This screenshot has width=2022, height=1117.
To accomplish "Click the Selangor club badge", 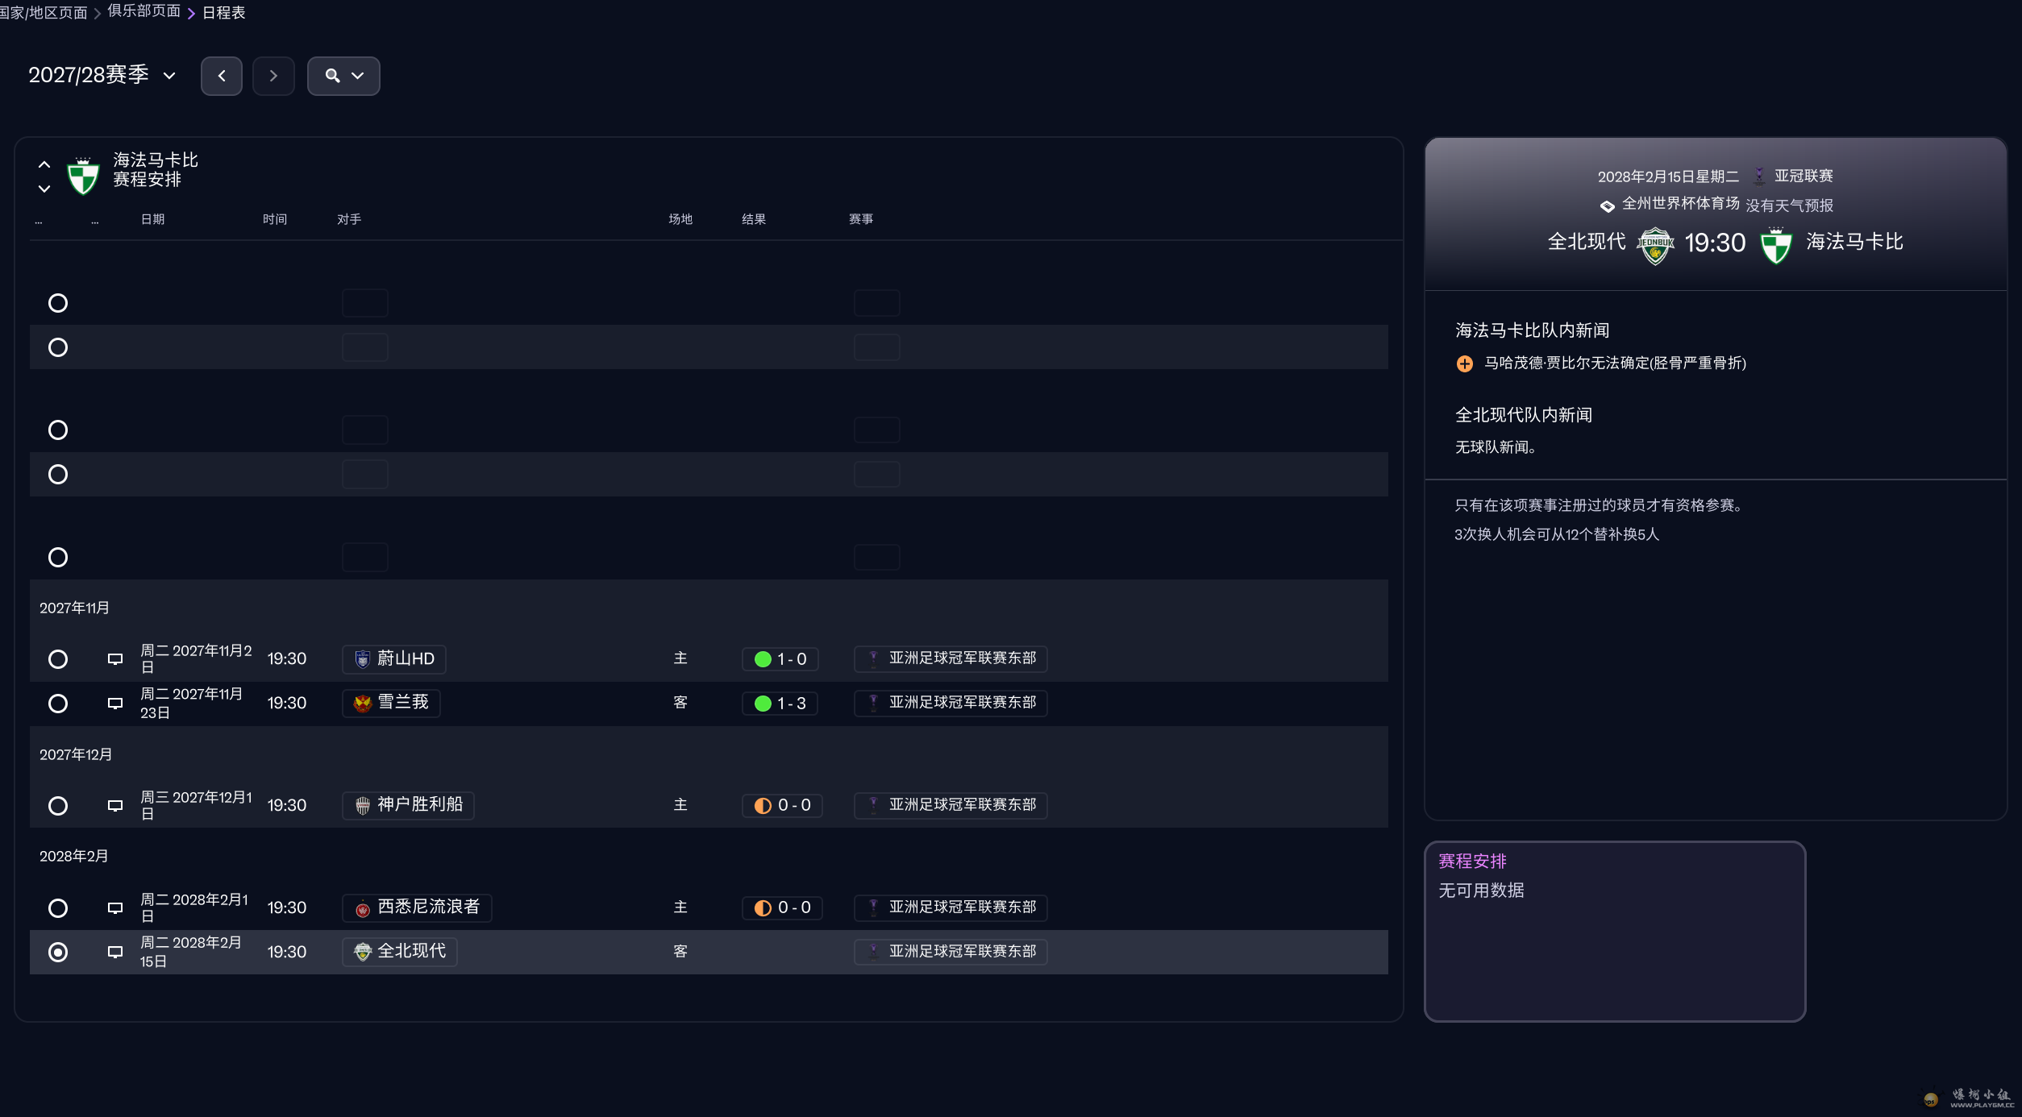I will pos(363,704).
